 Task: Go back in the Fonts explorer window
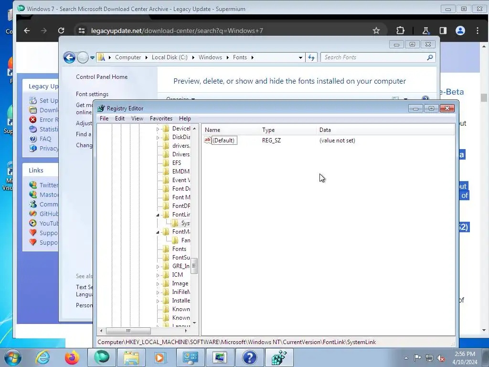tap(69, 57)
